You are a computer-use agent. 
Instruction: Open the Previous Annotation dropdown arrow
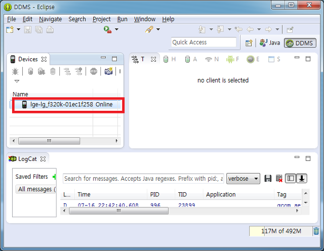tap(229, 29)
